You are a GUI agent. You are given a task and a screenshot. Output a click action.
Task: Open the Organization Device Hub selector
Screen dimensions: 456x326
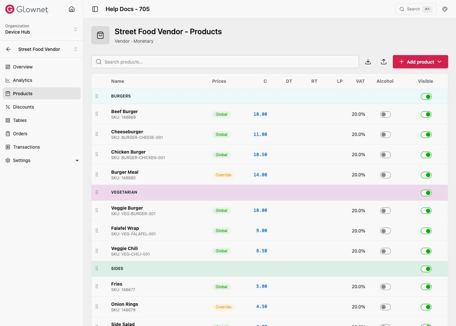tap(42, 29)
